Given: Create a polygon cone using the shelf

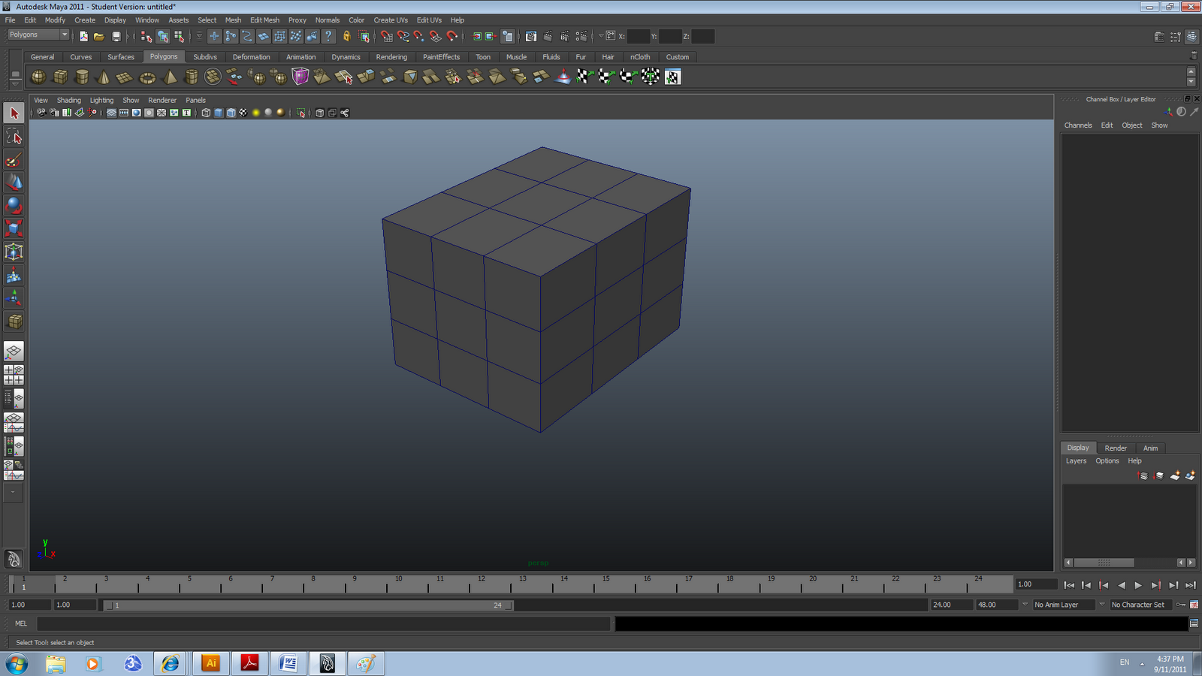Looking at the screenshot, I should pyautogui.click(x=104, y=76).
